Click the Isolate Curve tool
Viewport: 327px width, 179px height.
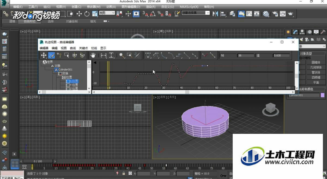[x=137, y=55]
